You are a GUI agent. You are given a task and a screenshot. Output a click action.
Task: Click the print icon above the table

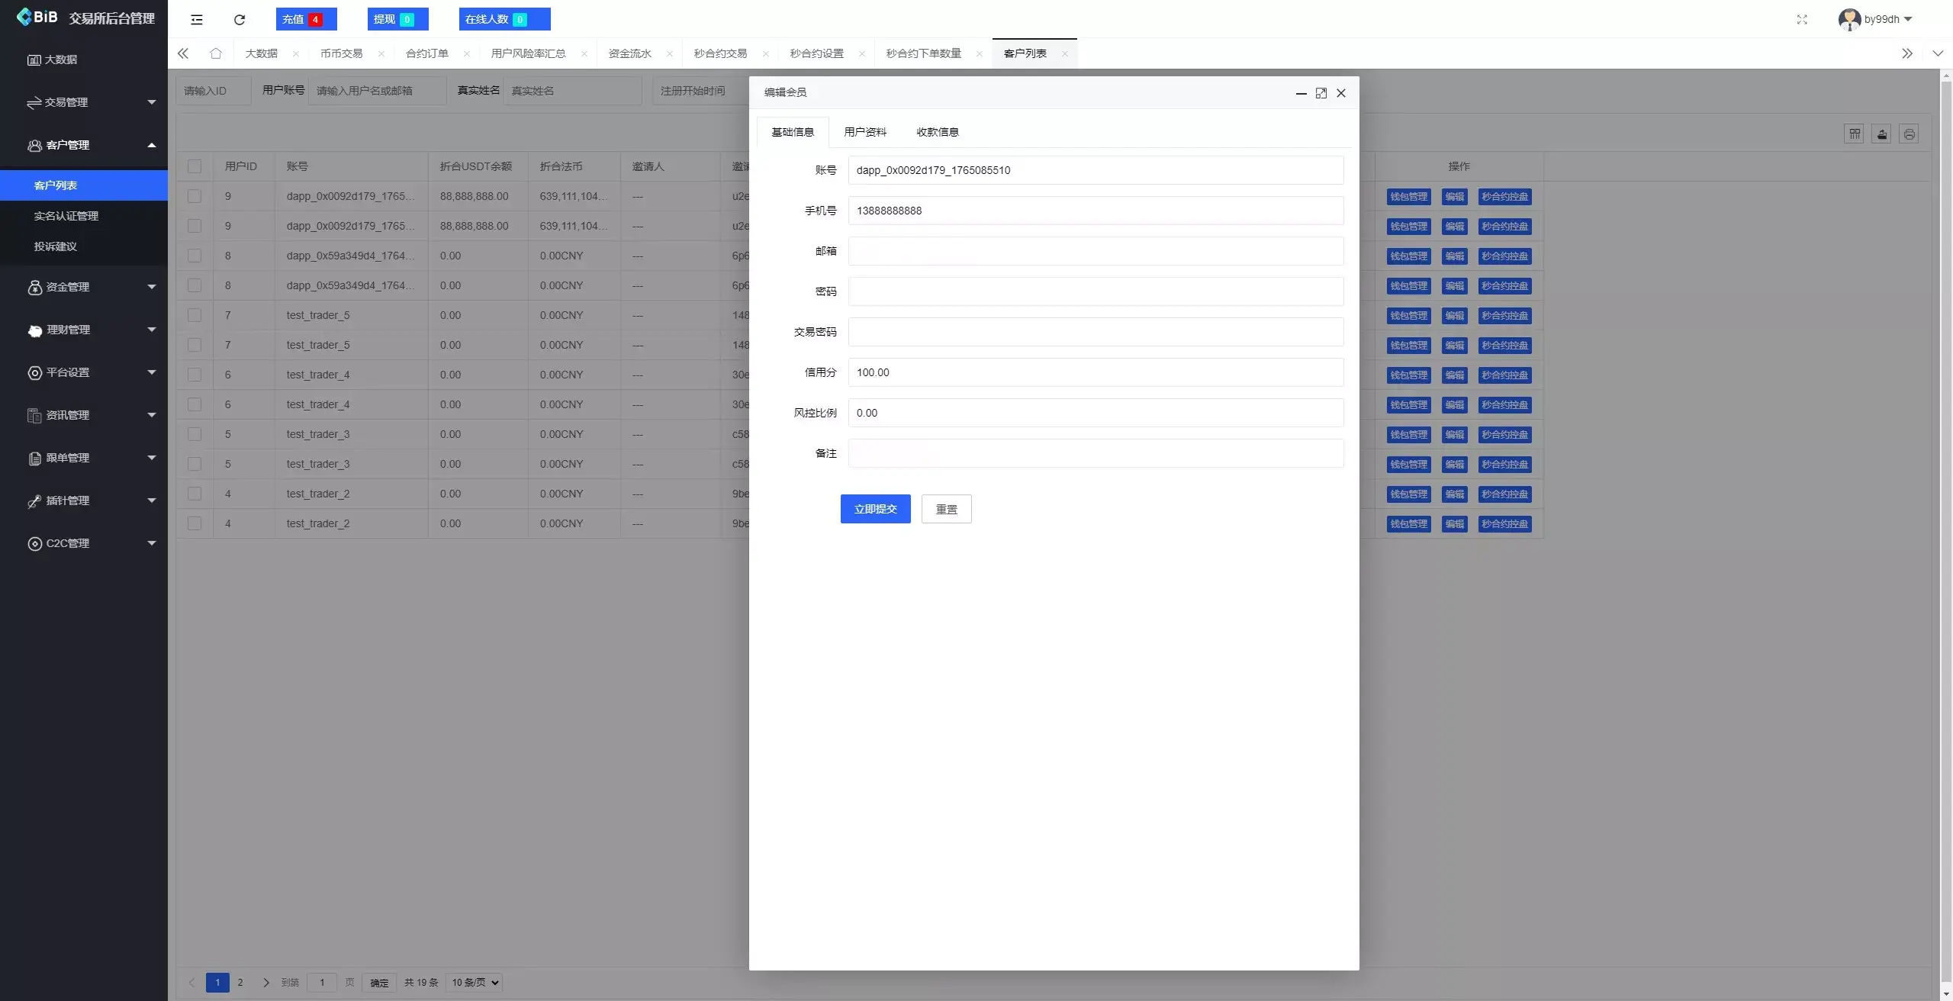(1910, 134)
